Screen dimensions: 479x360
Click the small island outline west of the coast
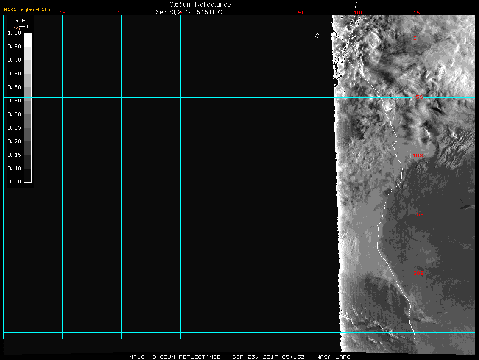coord(317,36)
